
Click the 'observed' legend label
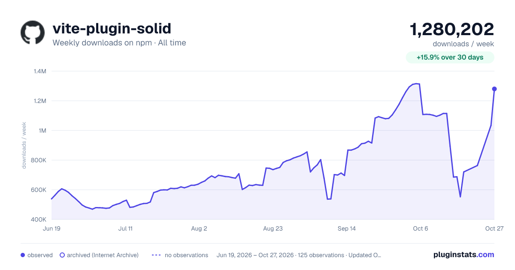point(40,255)
